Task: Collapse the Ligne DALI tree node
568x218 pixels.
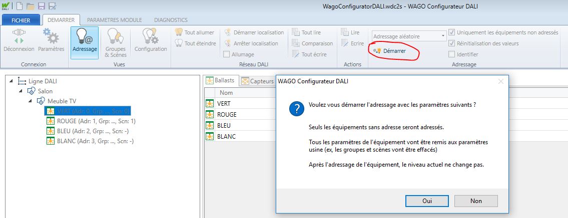Action: pyautogui.click(x=11, y=82)
